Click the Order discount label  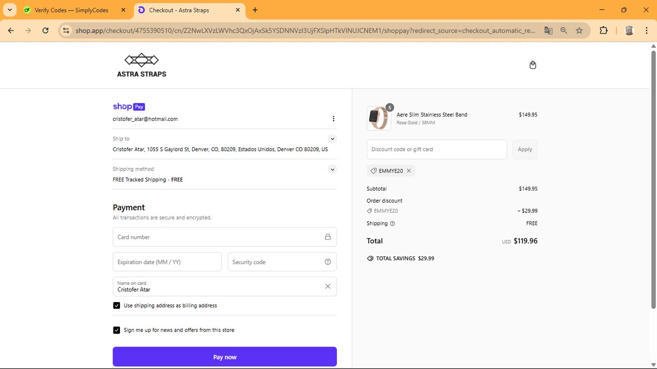(385, 200)
